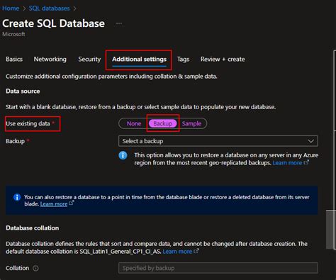Click the backup dropdown chevron arrow

310,141
